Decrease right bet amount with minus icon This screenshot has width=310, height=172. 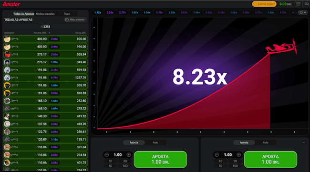click(217, 155)
